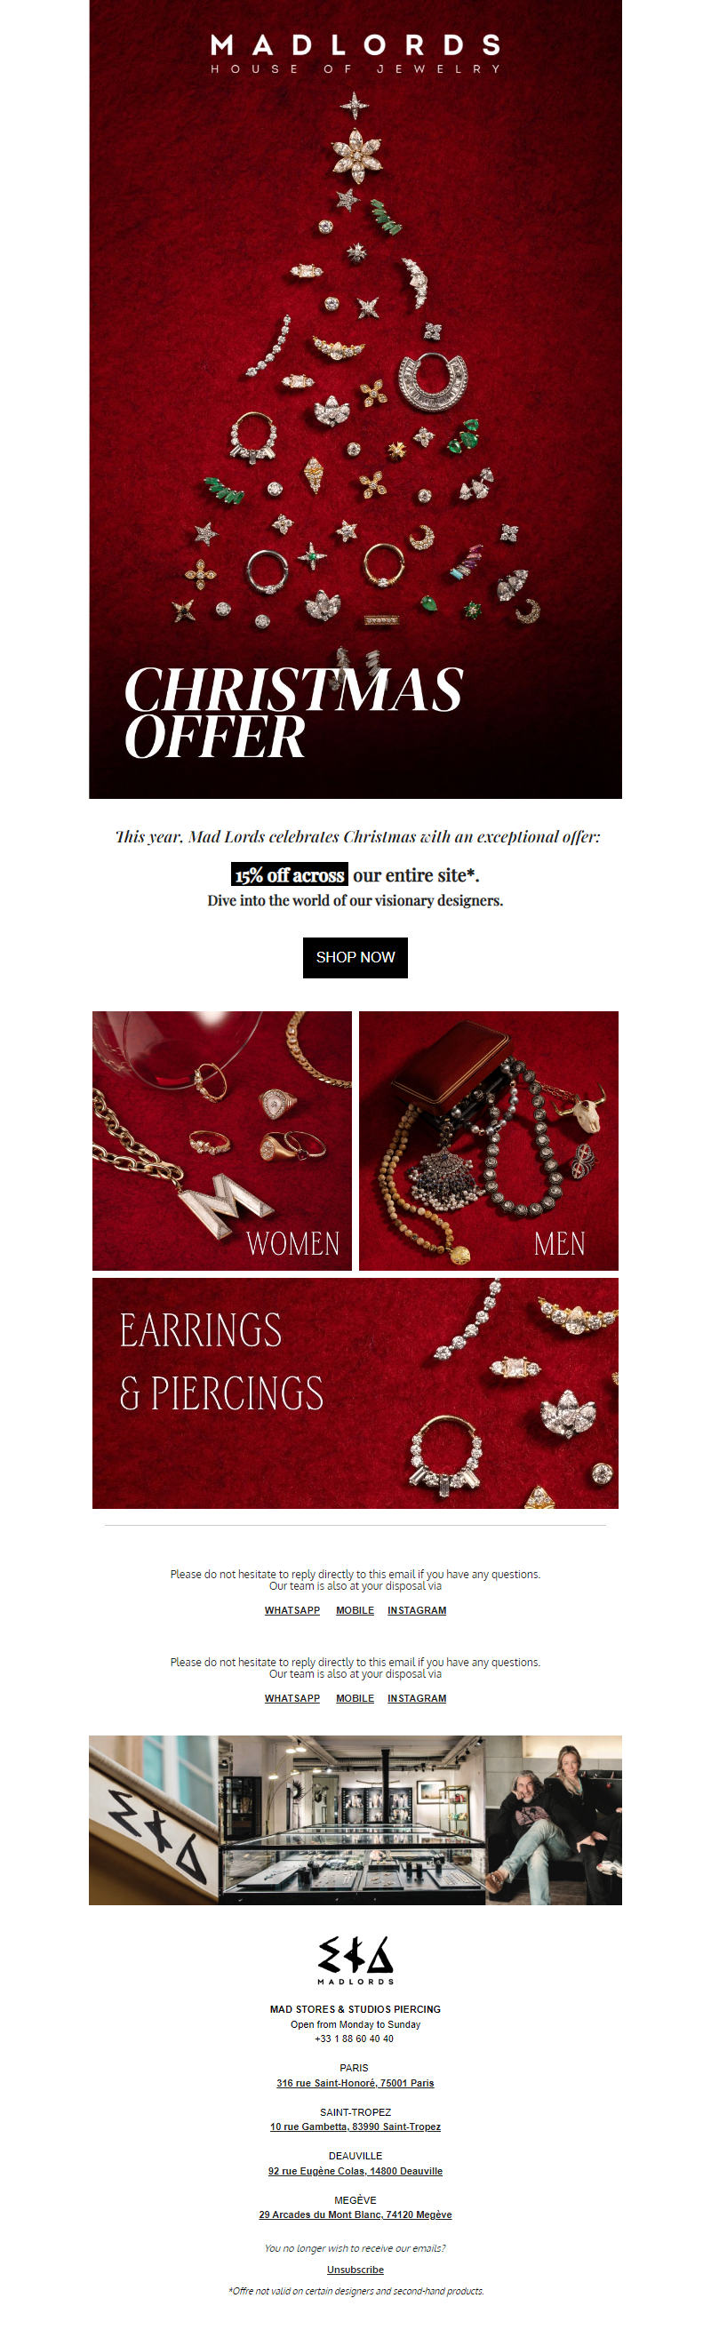Image resolution: width=711 pixels, height=2338 pixels.
Task: Click the first INSTAGRAM contact link
Action: [417, 1610]
